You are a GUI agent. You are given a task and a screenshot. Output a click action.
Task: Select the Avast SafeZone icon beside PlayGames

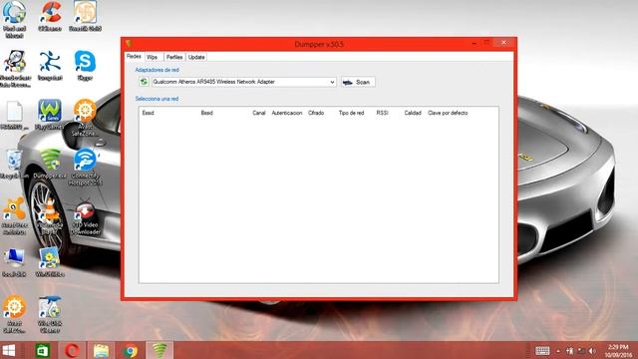click(x=85, y=118)
